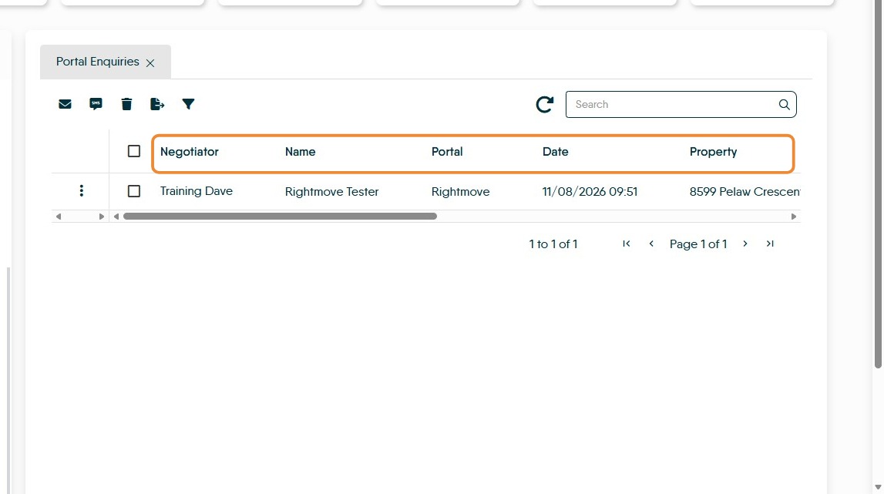Screen dimensions: 884x494
Task: Click the magnifying glass search icon
Action: pos(784,104)
